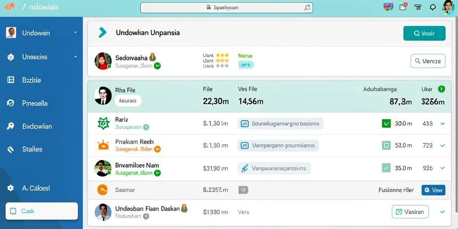The width and height of the screenshot is (458, 229).
Task: Toggle the checkbox in Bnvamiloes Nam row
Action: 386,168
